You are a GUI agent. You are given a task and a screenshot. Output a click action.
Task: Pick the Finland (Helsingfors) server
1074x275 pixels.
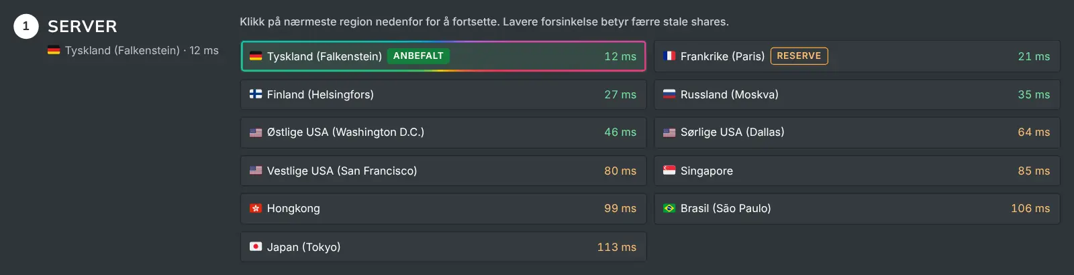pyautogui.click(x=444, y=94)
